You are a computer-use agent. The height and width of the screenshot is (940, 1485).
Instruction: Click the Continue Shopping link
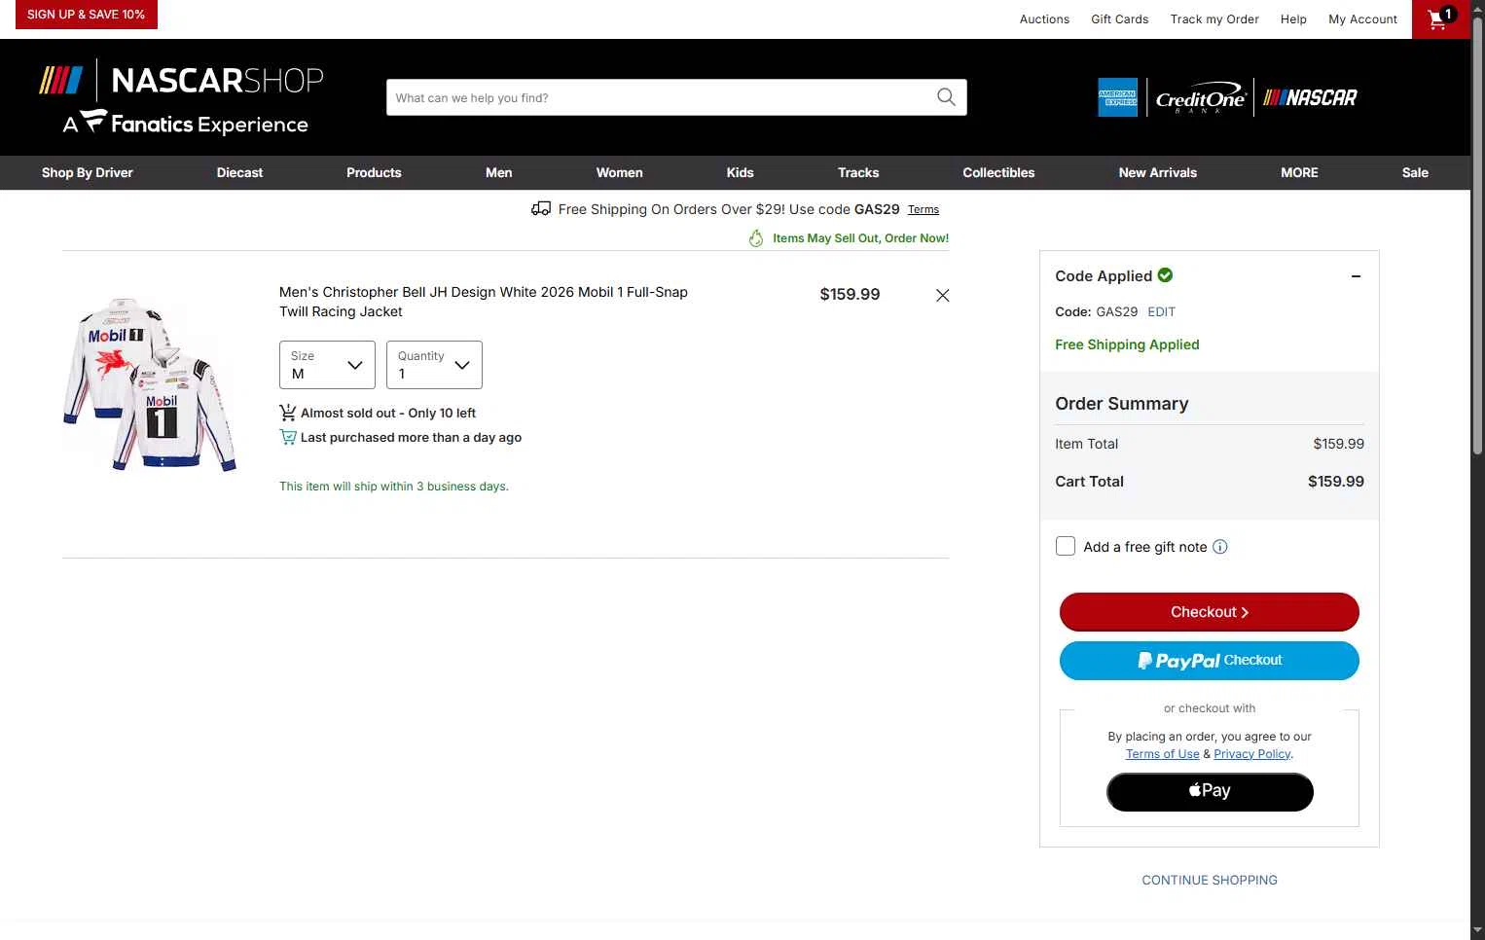[1210, 880]
